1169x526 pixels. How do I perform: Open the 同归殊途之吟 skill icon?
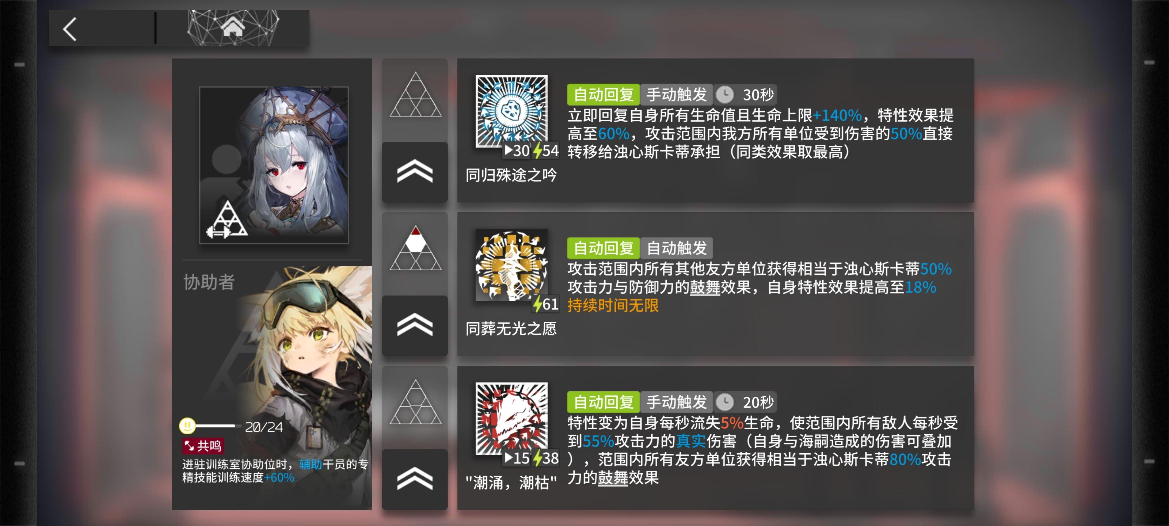[x=511, y=111]
